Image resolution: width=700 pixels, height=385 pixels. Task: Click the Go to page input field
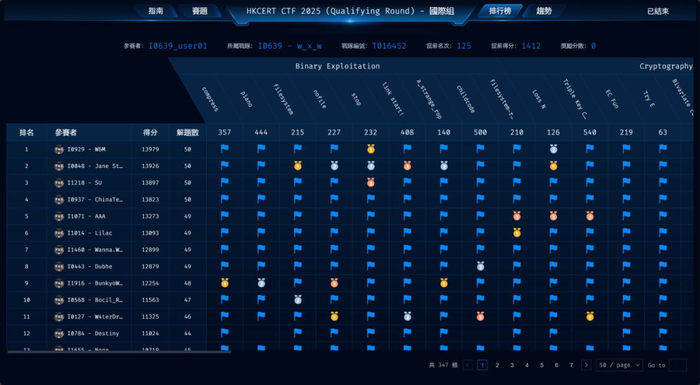coord(677,365)
